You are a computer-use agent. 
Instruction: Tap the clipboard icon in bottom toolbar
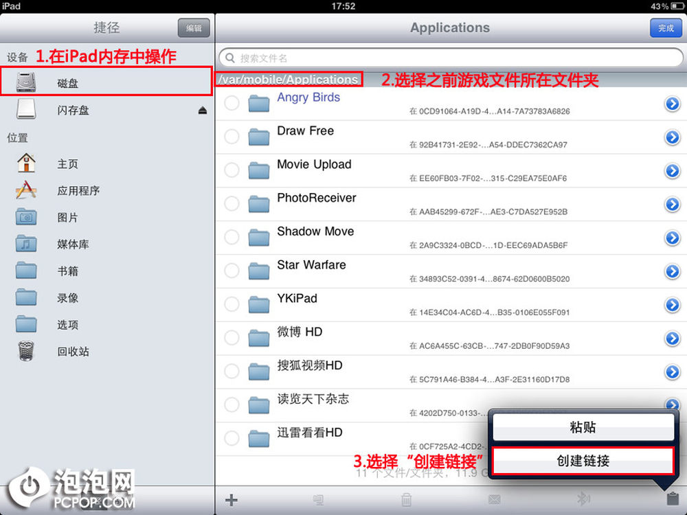pos(672,499)
